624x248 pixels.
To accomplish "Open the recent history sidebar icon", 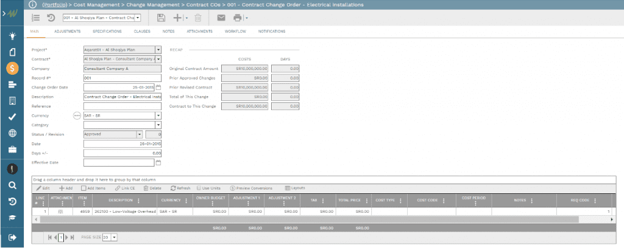I will tap(12, 202).
